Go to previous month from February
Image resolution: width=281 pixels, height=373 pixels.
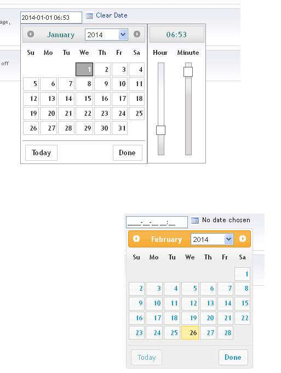tap(136, 239)
